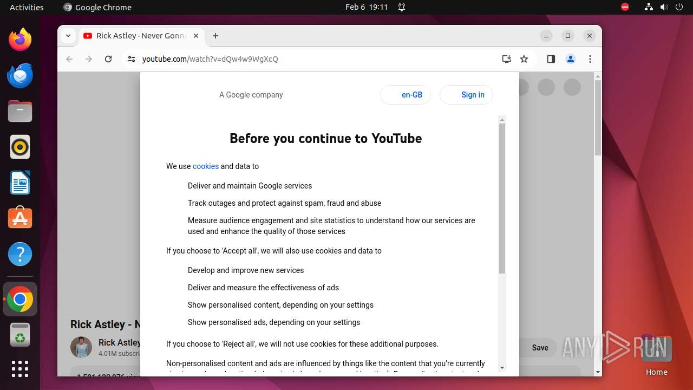Click the dialog scrollbar down arrow

point(502,368)
